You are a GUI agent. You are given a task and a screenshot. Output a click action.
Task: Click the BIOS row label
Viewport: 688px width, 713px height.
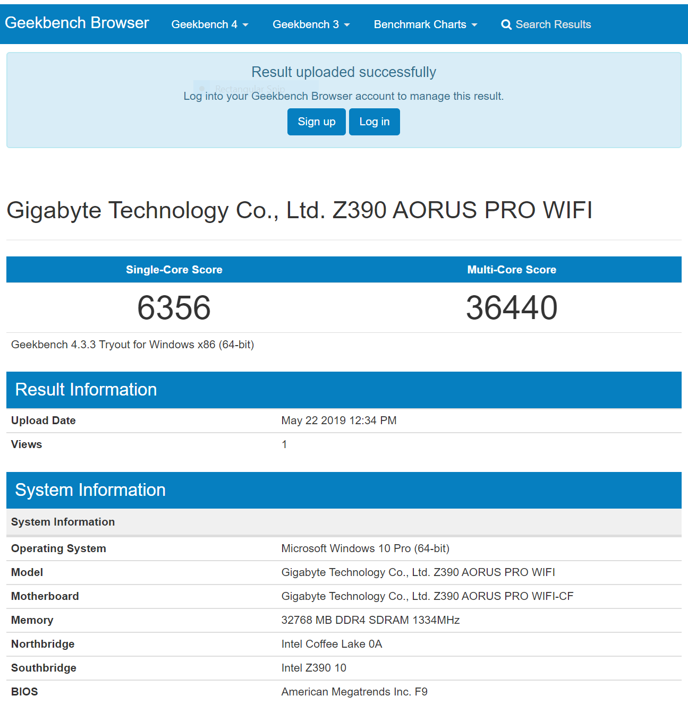coord(24,692)
